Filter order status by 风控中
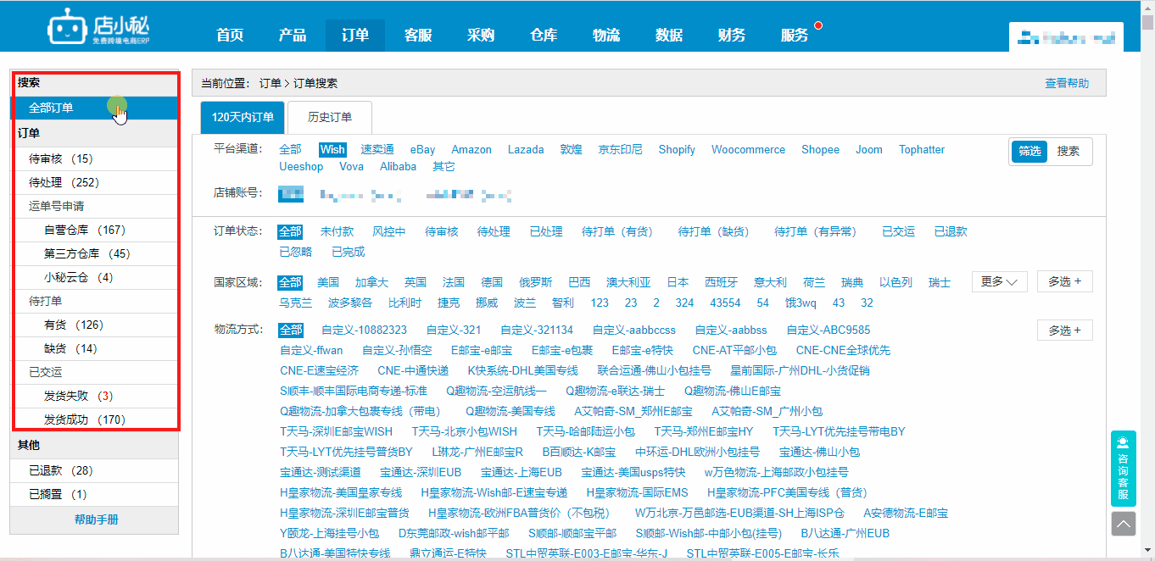 pyautogui.click(x=389, y=231)
